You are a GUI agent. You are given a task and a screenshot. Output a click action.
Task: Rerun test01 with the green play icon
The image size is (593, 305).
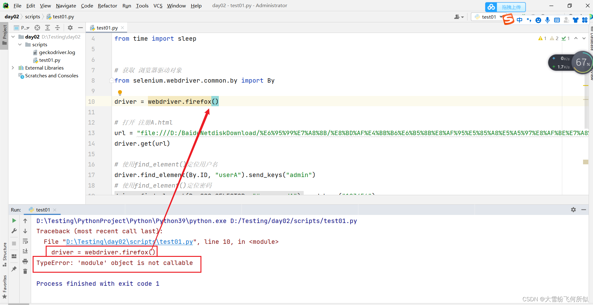[x=14, y=221]
